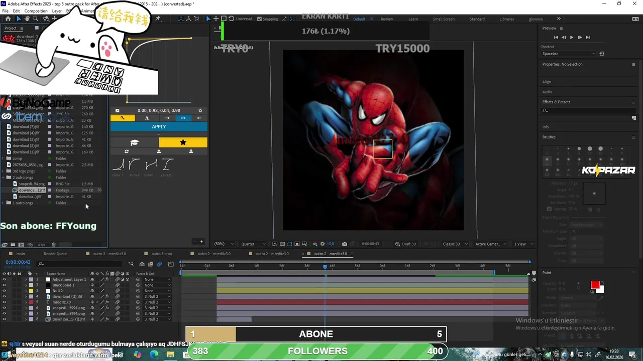
Task: Open the 1 View layout dropdown
Action: (x=523, y=244)
